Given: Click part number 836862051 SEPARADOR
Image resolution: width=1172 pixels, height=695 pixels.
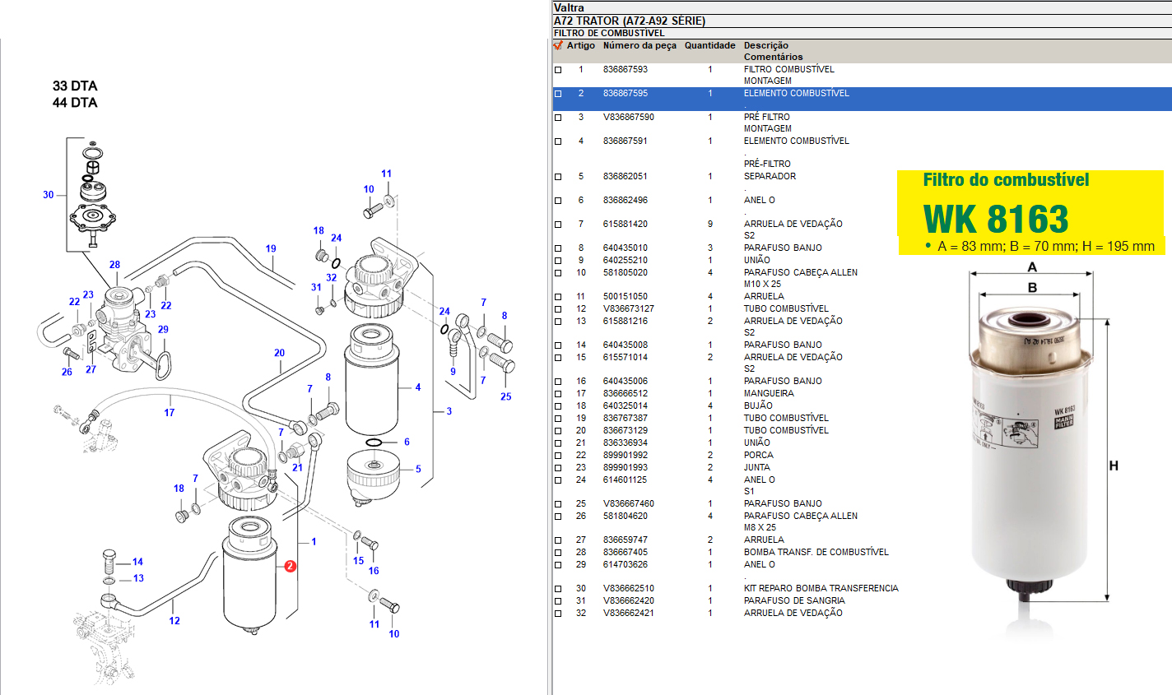Looking at the screenshot, I should (625, 177).
